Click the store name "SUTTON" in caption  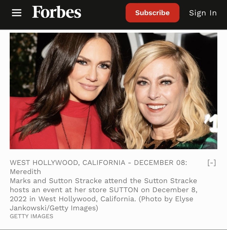coord(124,190)
